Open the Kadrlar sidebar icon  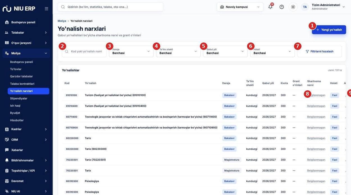pyautogui.click(x=7, y=129)
